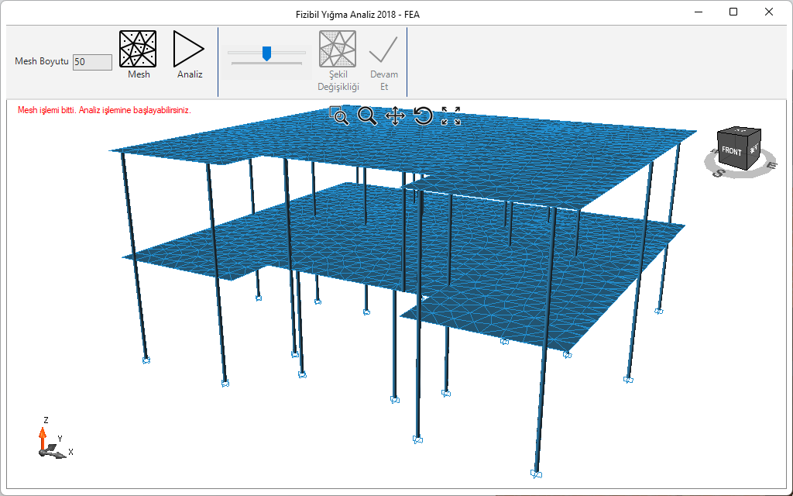The height and width of the screenshot is (496, 793).
Task: Click the Mesh Boyutu input field
Action: tap(92, 62)
